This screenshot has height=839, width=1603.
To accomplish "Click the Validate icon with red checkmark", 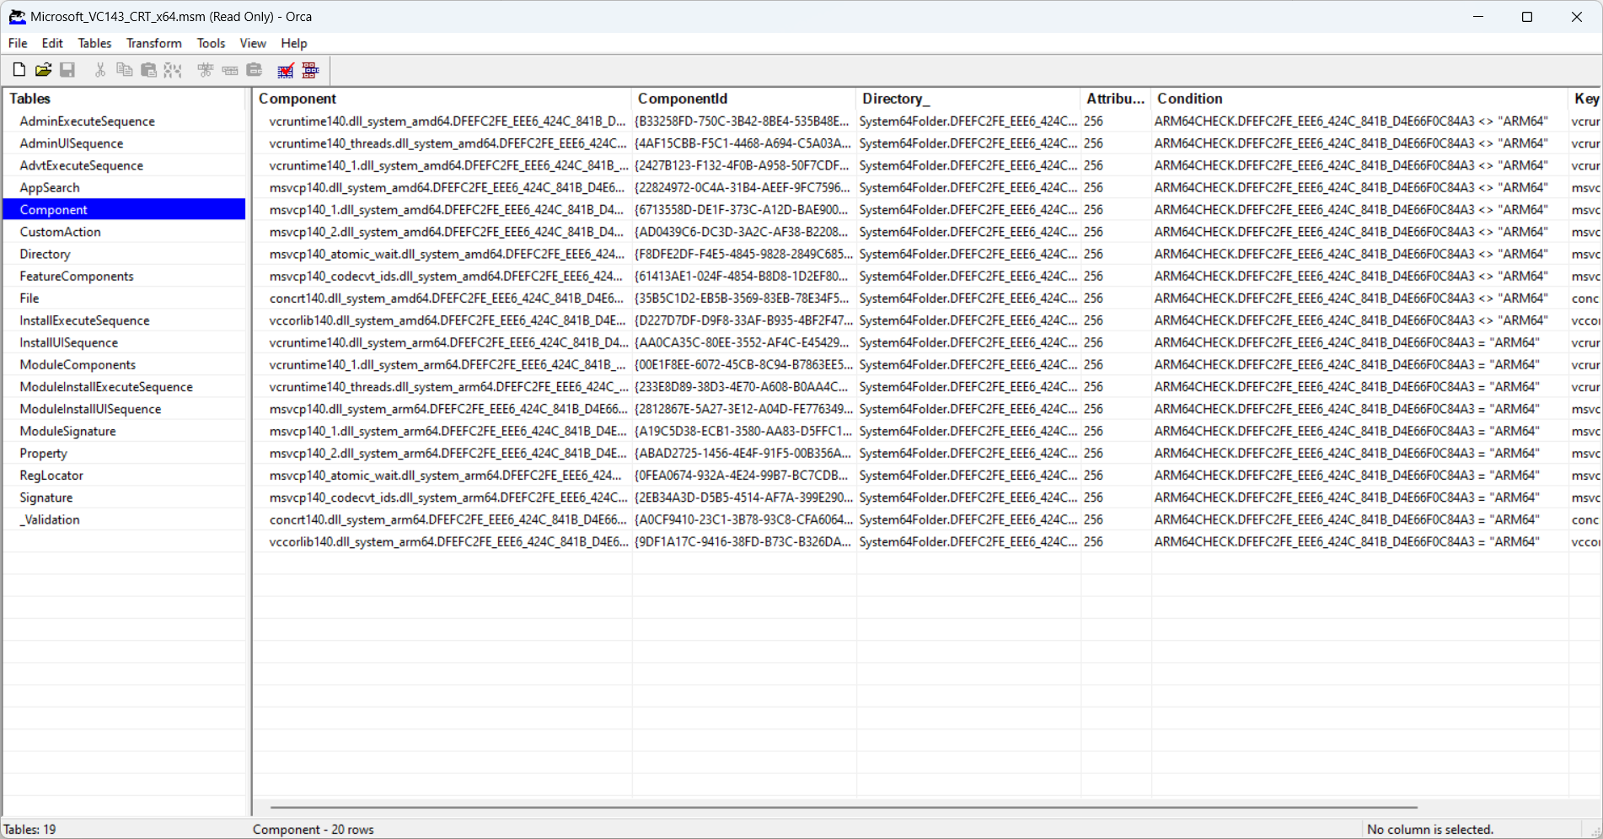I will (x=286, y=70).
